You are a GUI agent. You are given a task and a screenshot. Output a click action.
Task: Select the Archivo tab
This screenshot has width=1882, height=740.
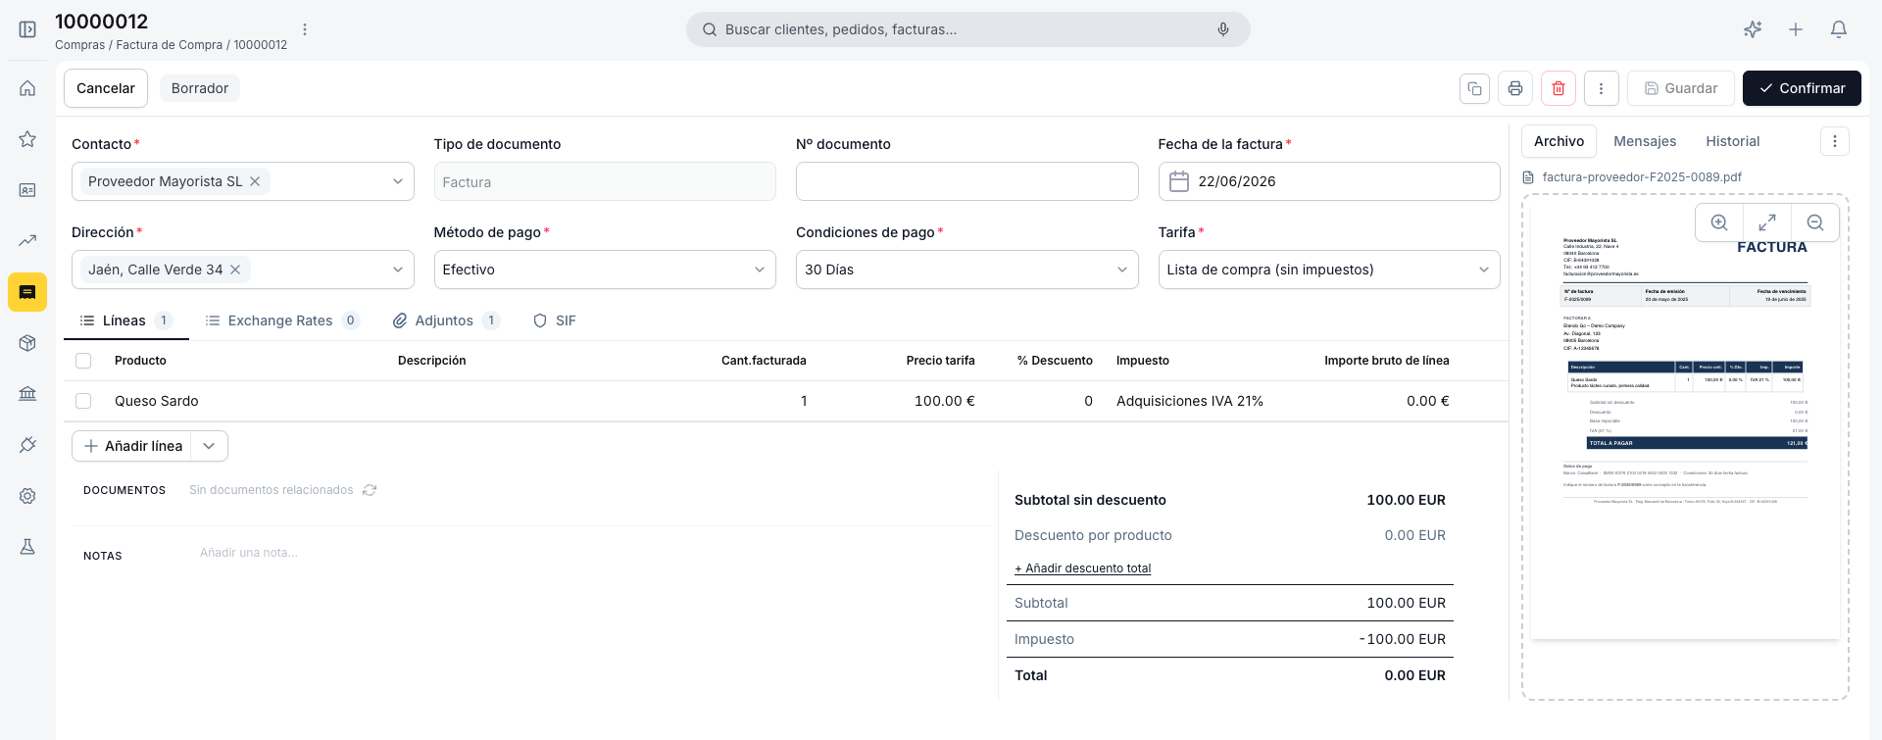[1559, 141]
